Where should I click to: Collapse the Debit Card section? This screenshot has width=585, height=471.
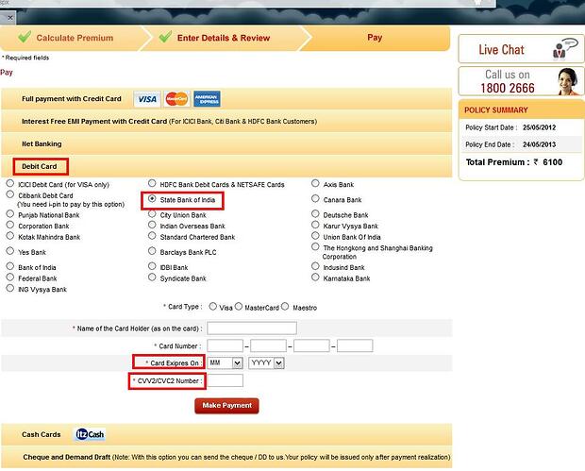pyautogui.click(x=226, y=166)
